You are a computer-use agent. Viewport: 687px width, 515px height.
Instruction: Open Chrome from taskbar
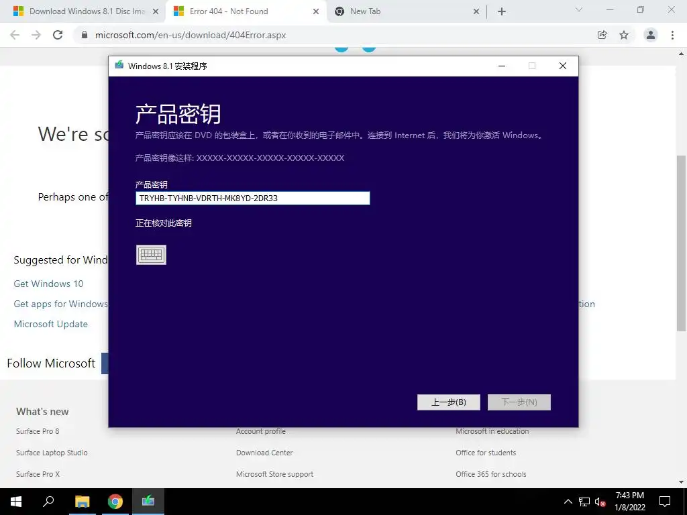point(115,502)
